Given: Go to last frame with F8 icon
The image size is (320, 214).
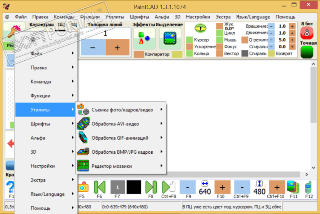Looking at the screenshot, I should [x=151, y=187].
